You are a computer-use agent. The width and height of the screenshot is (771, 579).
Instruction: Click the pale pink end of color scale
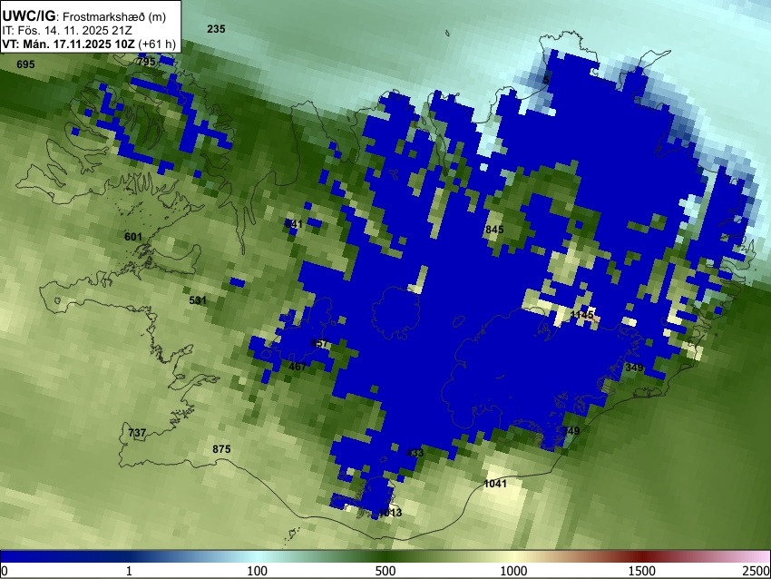click(760, 556)
